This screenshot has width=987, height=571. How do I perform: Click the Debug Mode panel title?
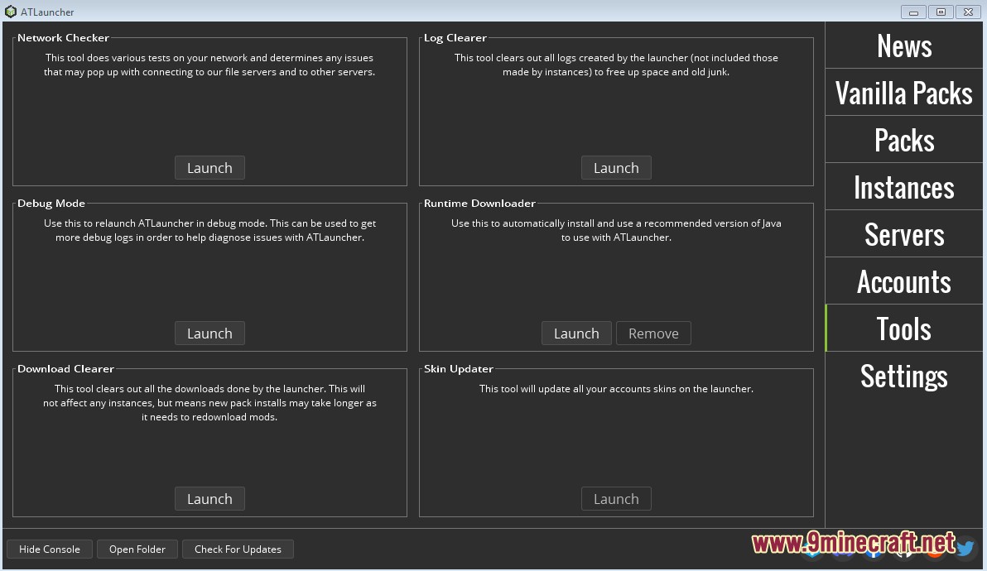point(51,203)
